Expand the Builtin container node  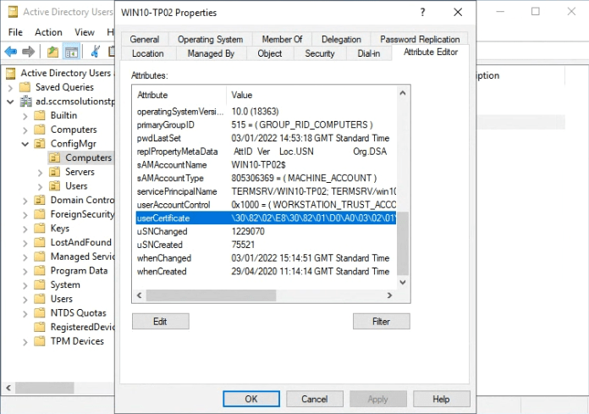25,116
